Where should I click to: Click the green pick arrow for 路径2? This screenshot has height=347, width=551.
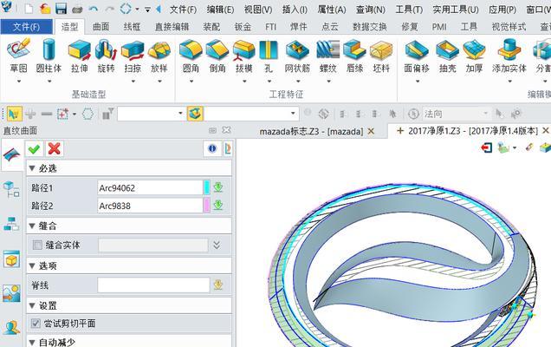pos(218,206)
